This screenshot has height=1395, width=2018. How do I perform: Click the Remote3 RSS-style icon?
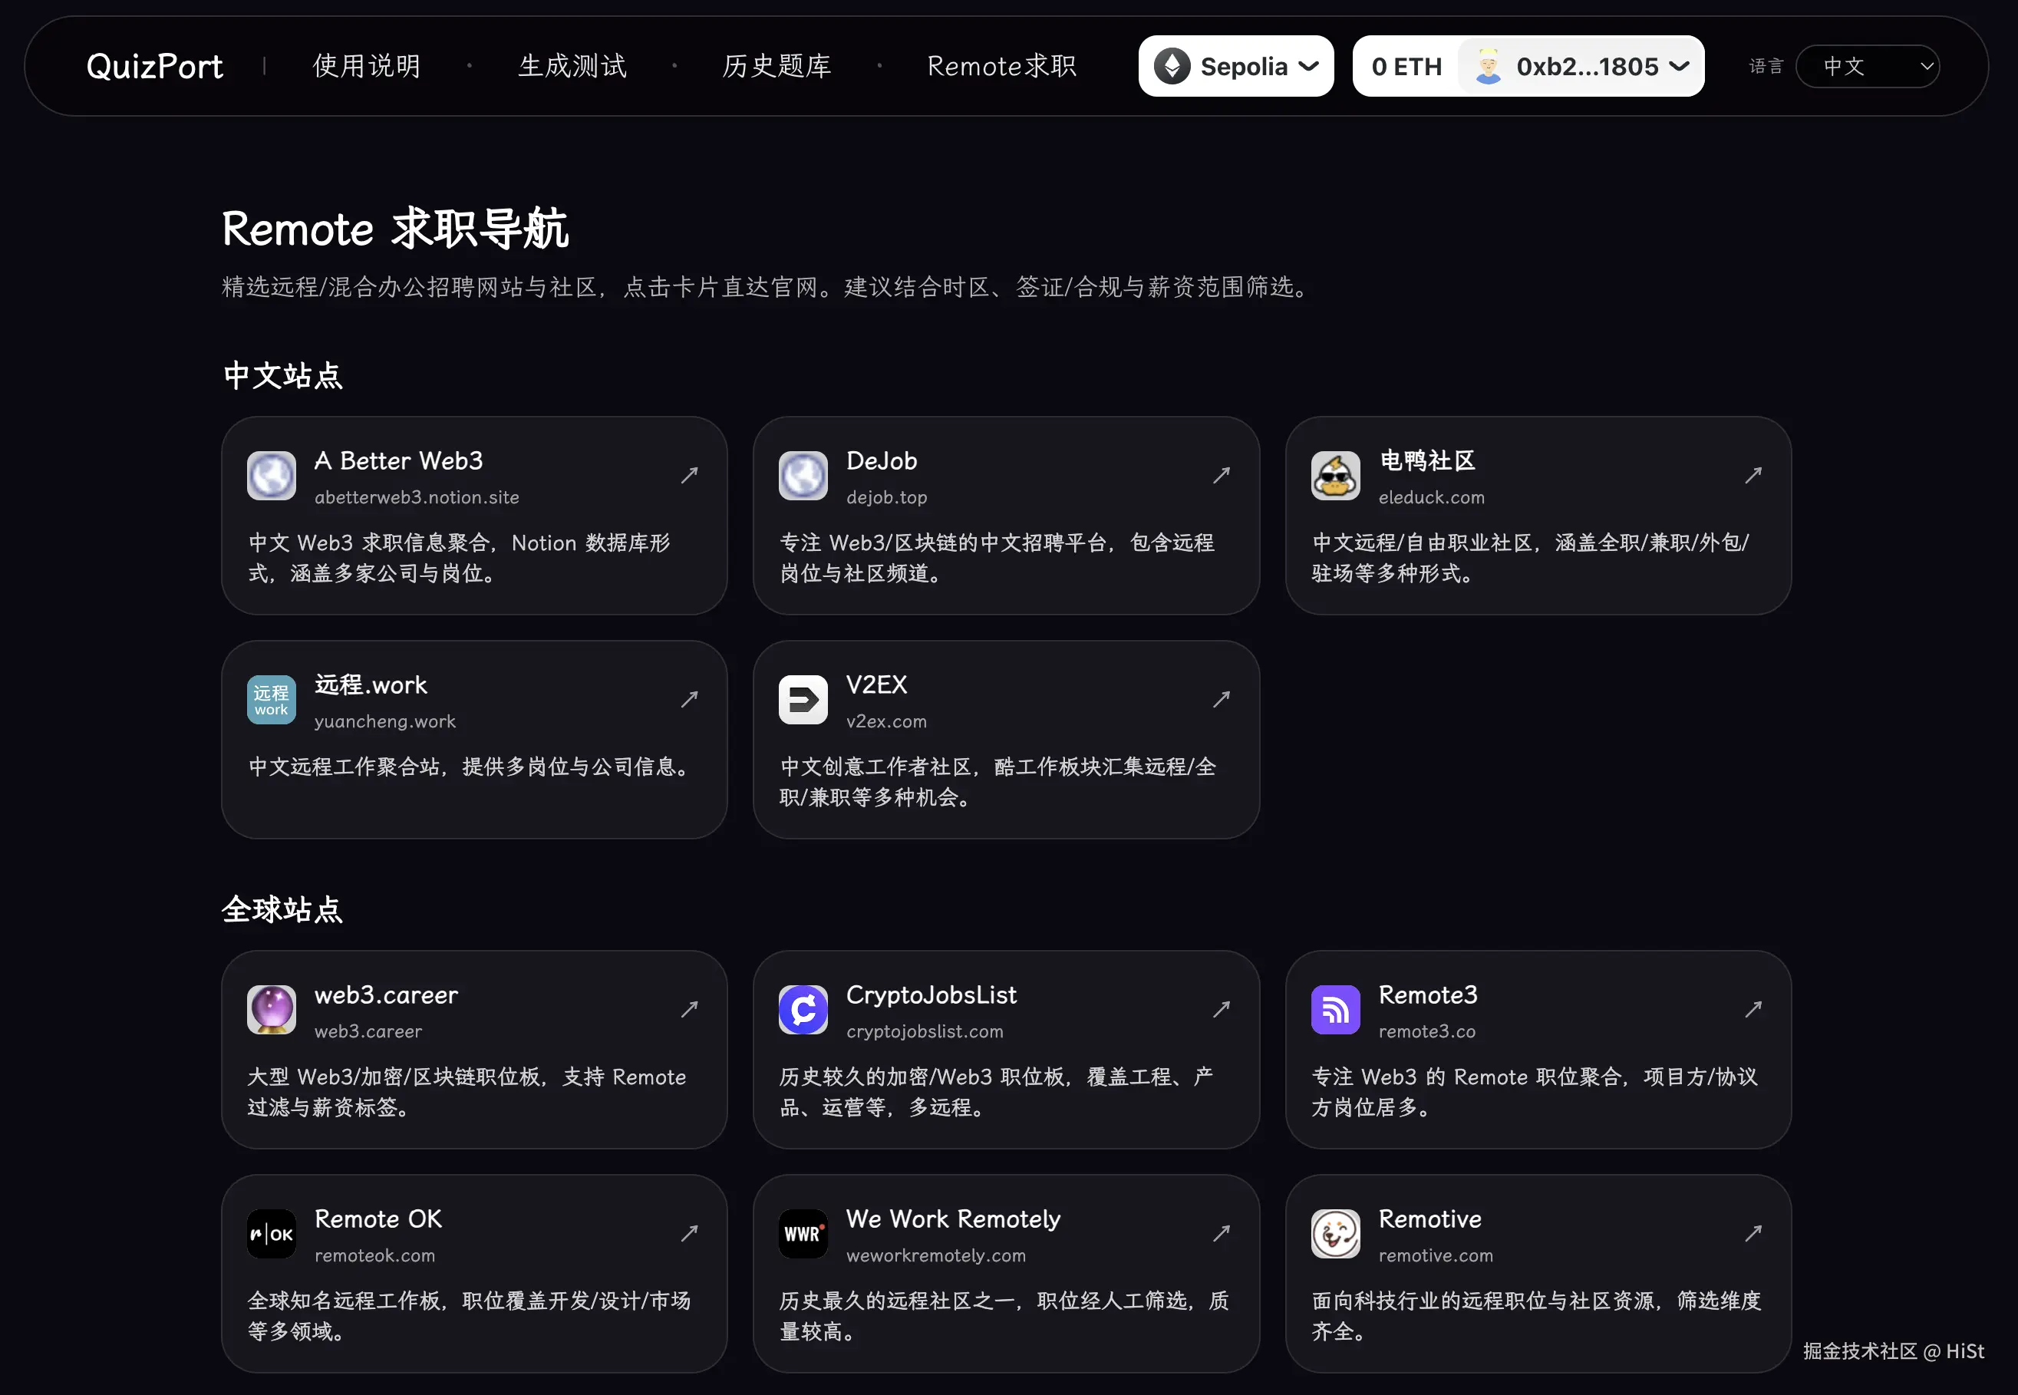point(1334,1011)
